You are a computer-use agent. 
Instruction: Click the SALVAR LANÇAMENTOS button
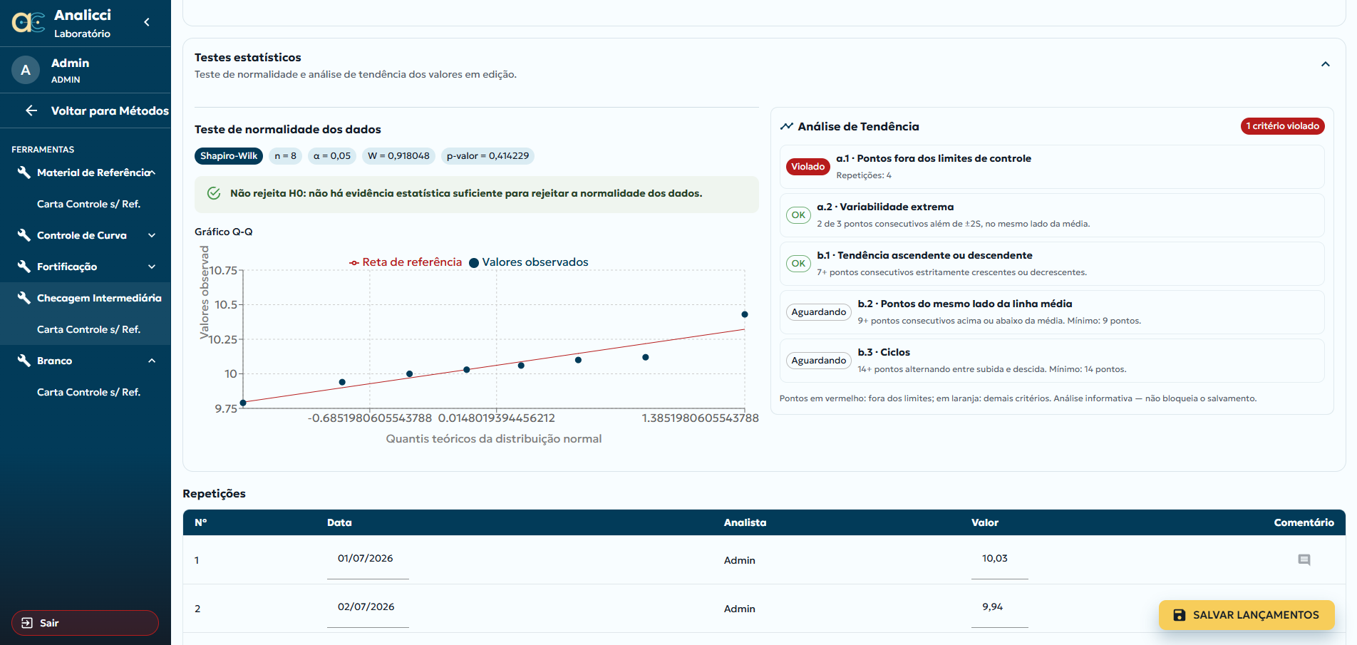click(1247, 615)
